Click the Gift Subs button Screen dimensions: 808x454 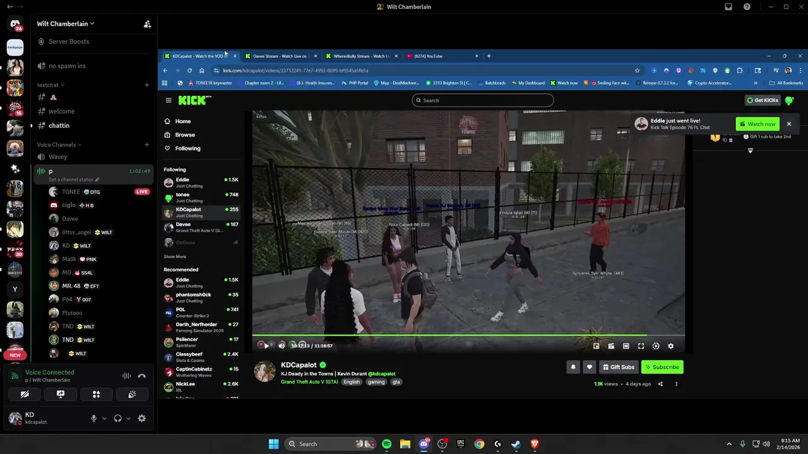point(618,367)
